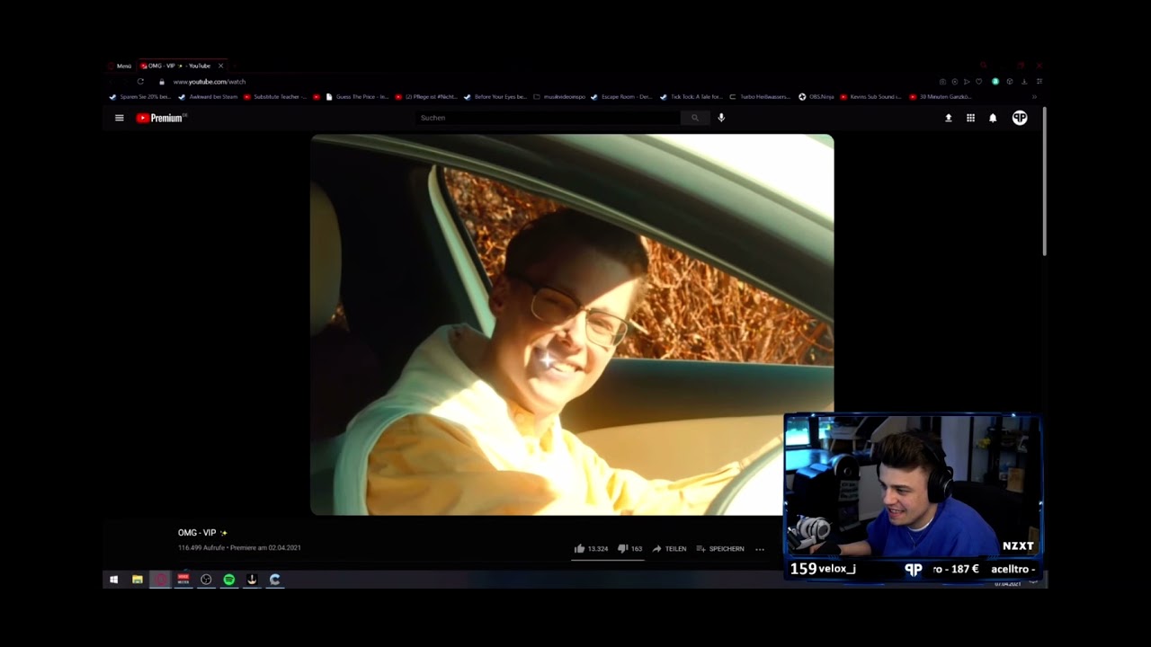Open the 'Kevins Sub Sound' bookmark
Screen dimensions: 1151x647
coord(871,96)
